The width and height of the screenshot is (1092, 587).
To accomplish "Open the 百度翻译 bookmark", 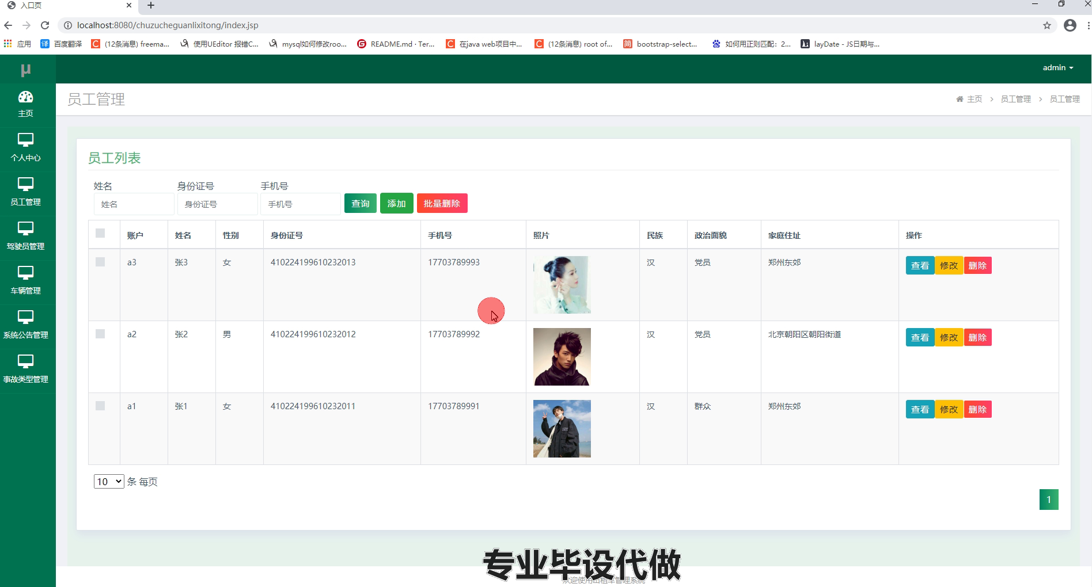I will [x=61, y=44].
